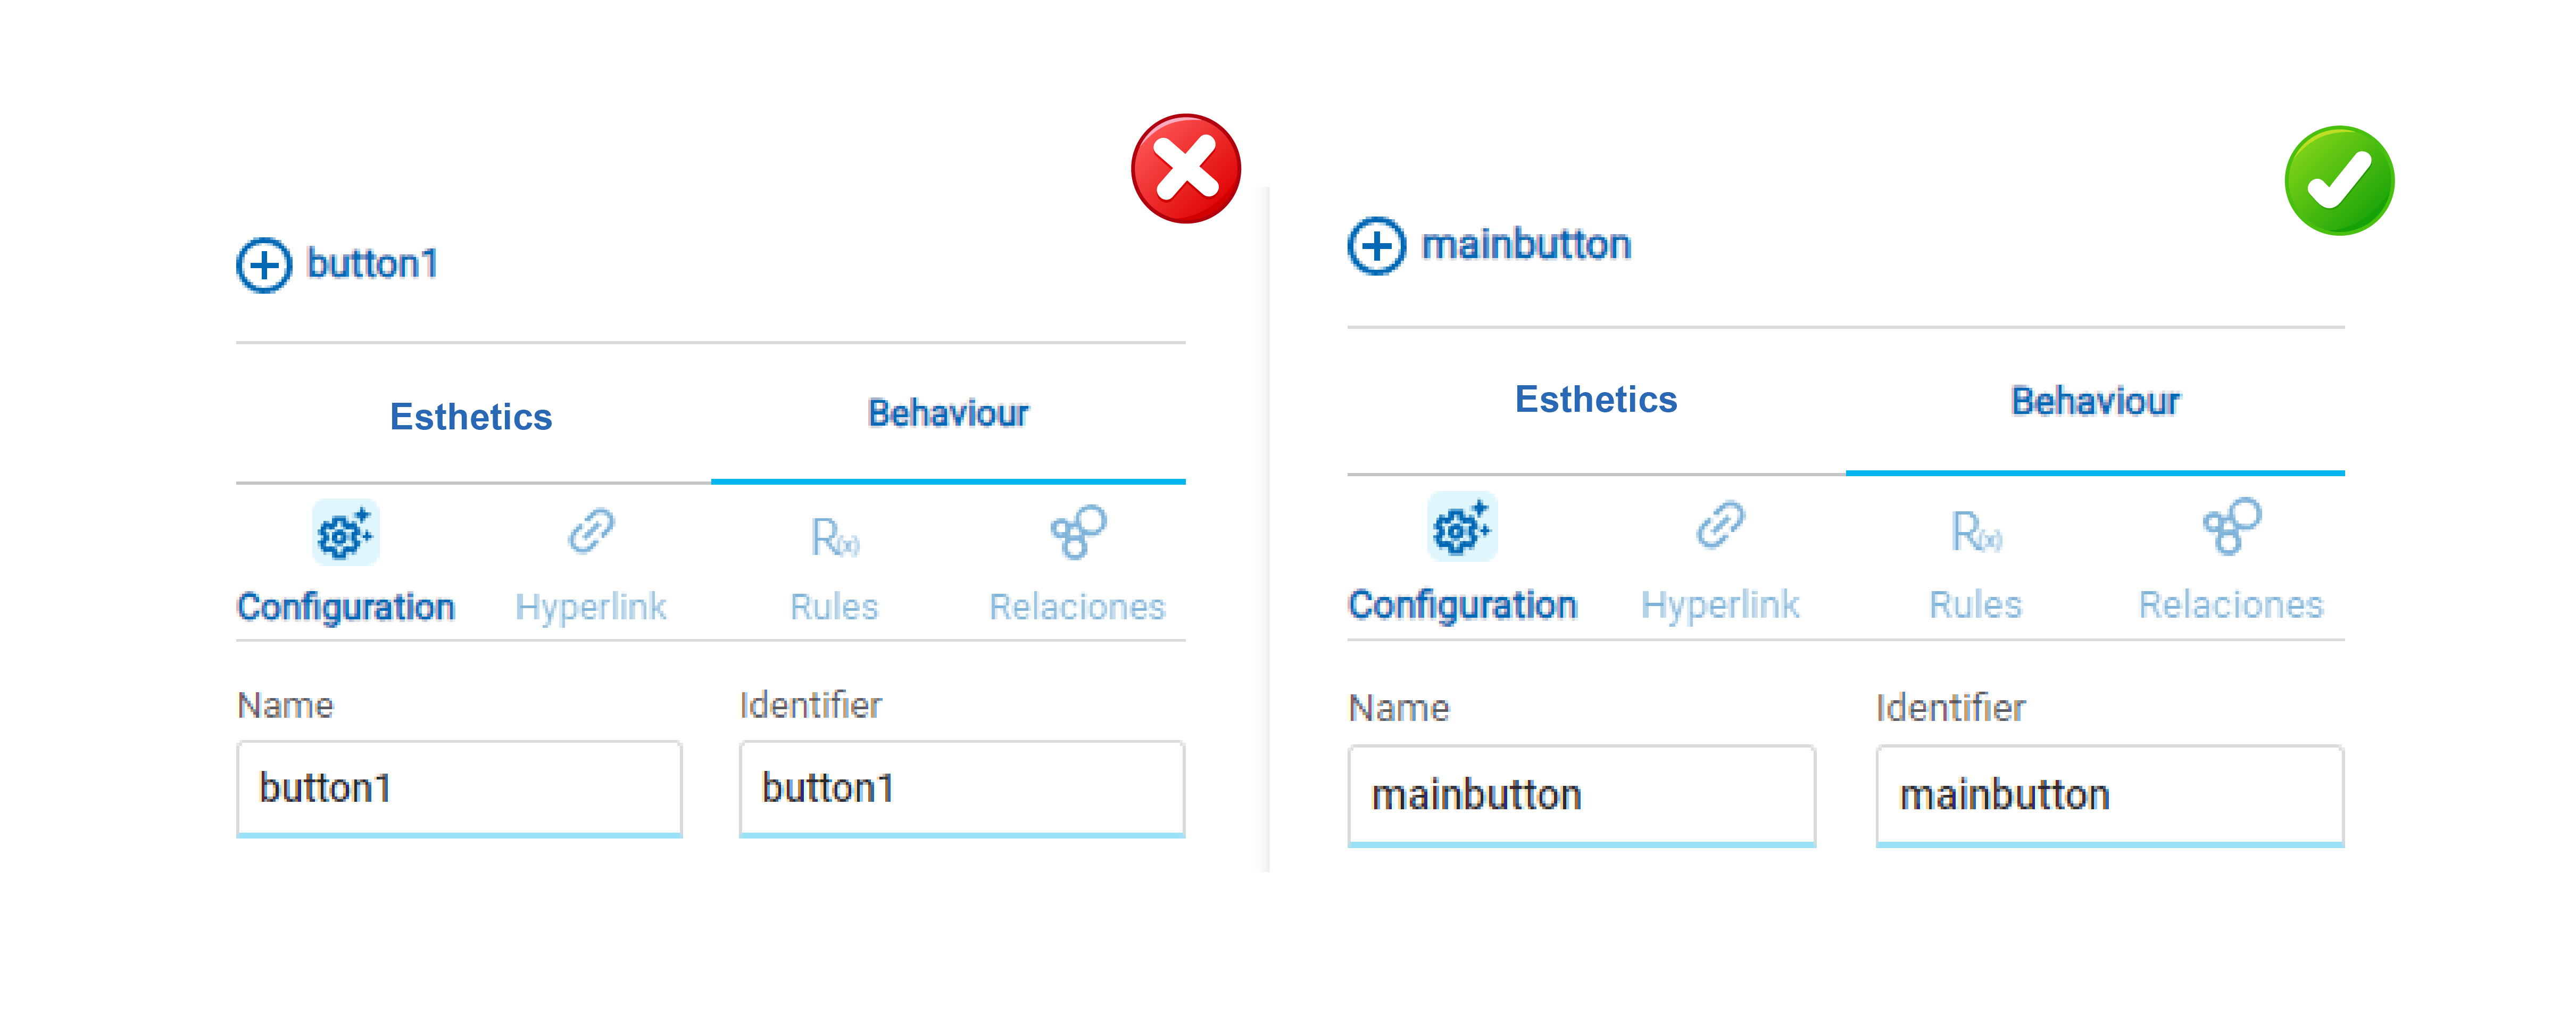This screenshot has height=1029, width=2576.
Task: Click the Name field containing mainbutton
Action: 1581,795
